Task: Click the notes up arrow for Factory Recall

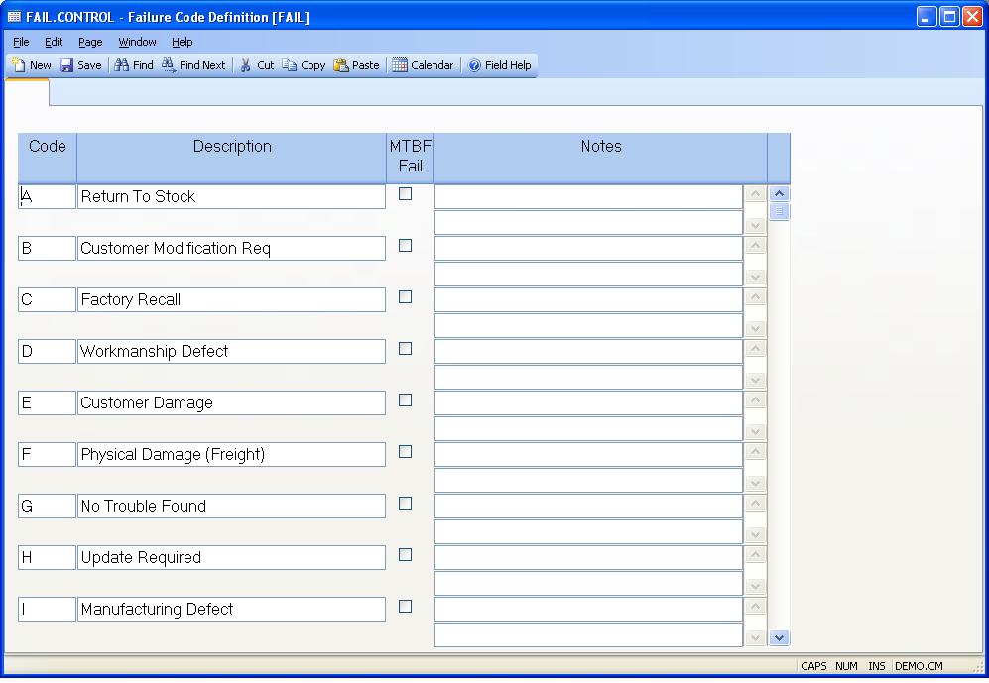Action: pos(755,296)
